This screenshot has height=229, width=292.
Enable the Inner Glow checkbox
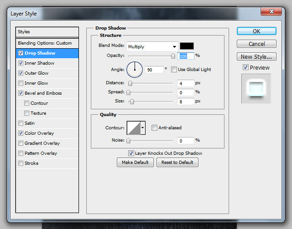tap(21, 83)
